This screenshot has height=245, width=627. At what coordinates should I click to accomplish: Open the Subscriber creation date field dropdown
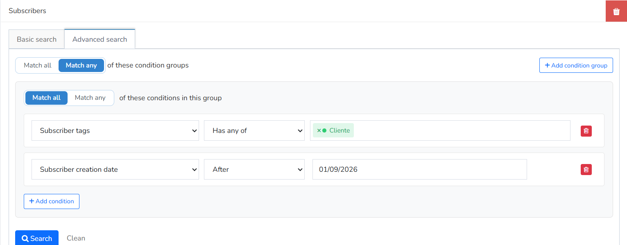115,169
